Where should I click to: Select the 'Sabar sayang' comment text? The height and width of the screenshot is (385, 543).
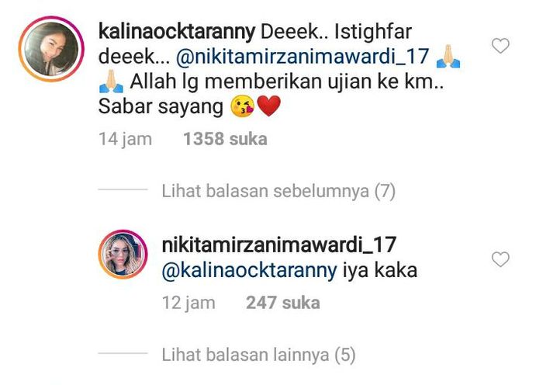(x=161, y=107)
